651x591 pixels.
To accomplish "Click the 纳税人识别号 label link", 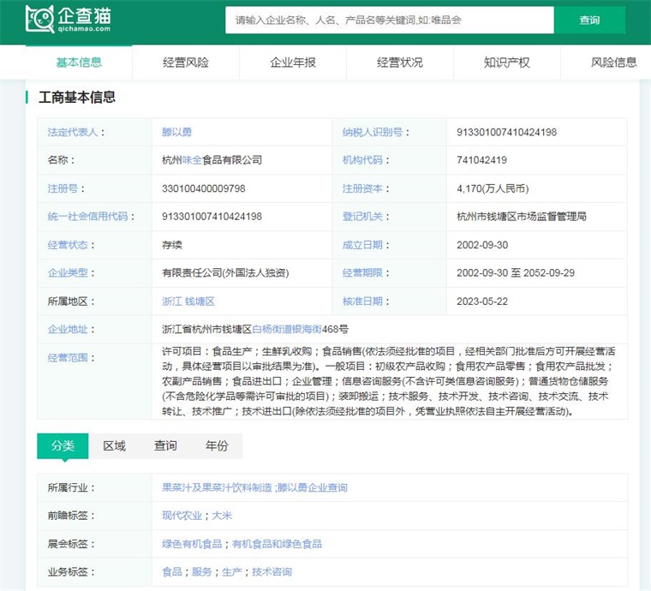I will 373,132.
